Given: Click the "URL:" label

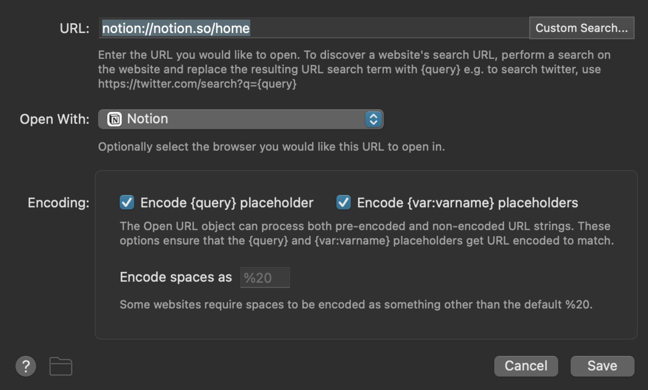Looking at the screenshot, I should 75,29.
